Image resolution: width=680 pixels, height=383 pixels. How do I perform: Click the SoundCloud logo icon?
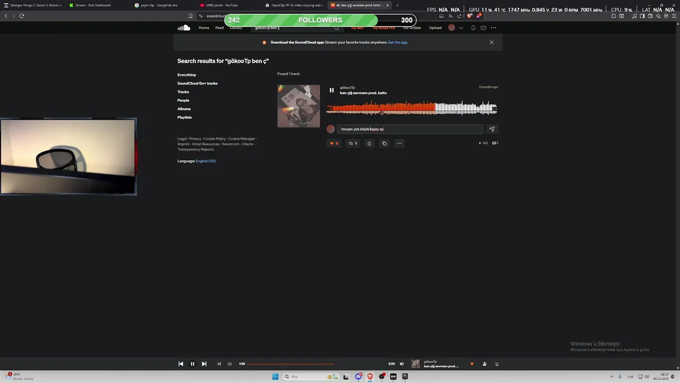[184, 28]
